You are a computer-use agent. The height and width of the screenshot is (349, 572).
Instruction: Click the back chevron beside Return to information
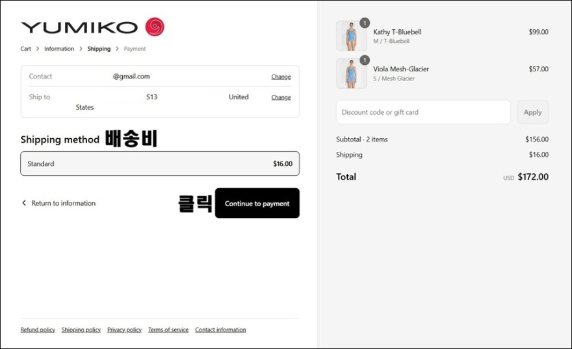24,202
